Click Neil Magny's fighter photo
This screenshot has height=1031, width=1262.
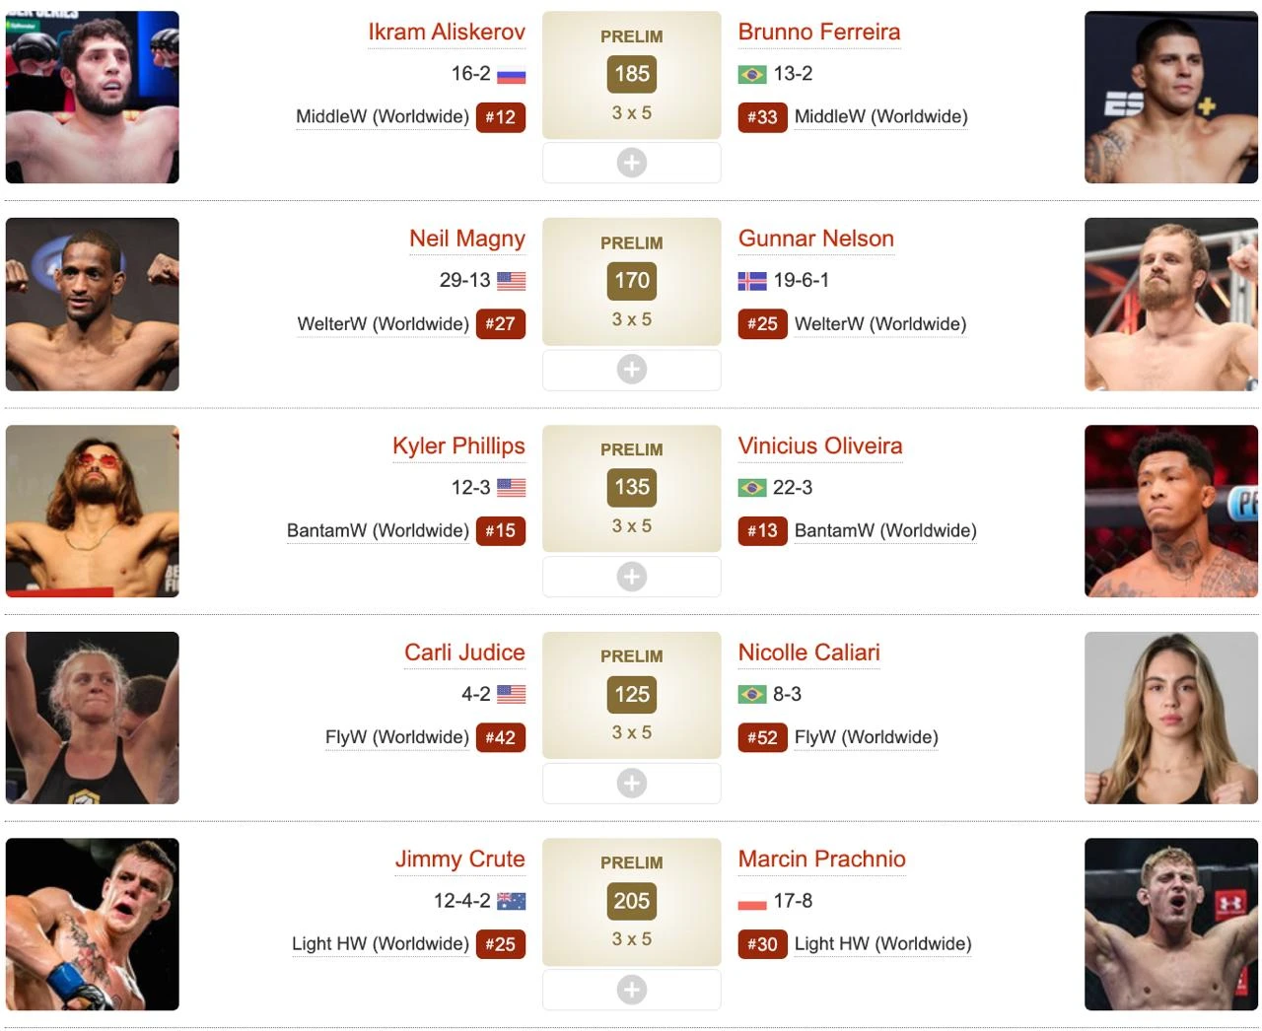(93, 305)
